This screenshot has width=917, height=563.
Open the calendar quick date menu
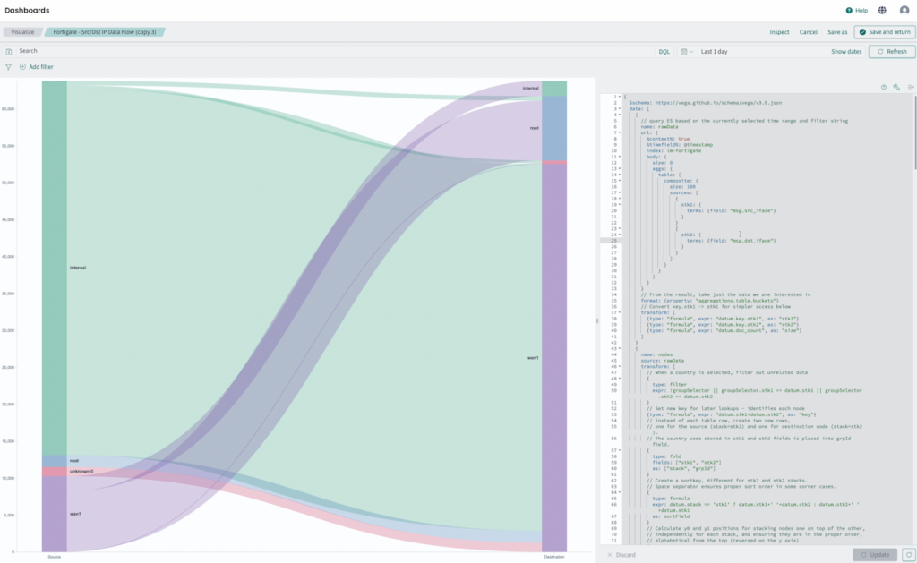click(x=687, y=51)
